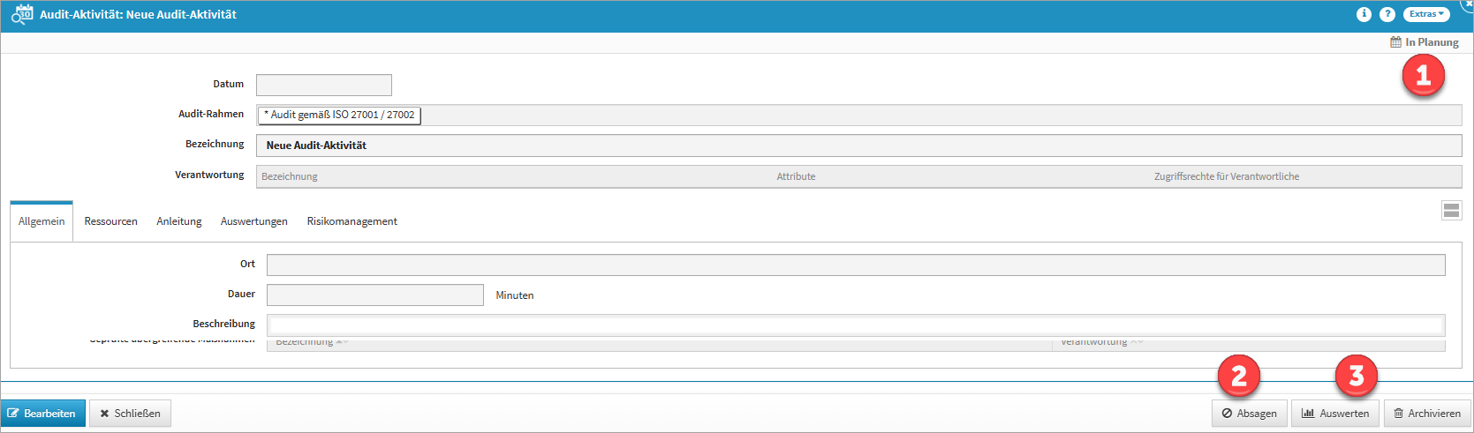Open the Anleitung tab
The height and width of the screenshot is (433, 1474).
[179, 221]
